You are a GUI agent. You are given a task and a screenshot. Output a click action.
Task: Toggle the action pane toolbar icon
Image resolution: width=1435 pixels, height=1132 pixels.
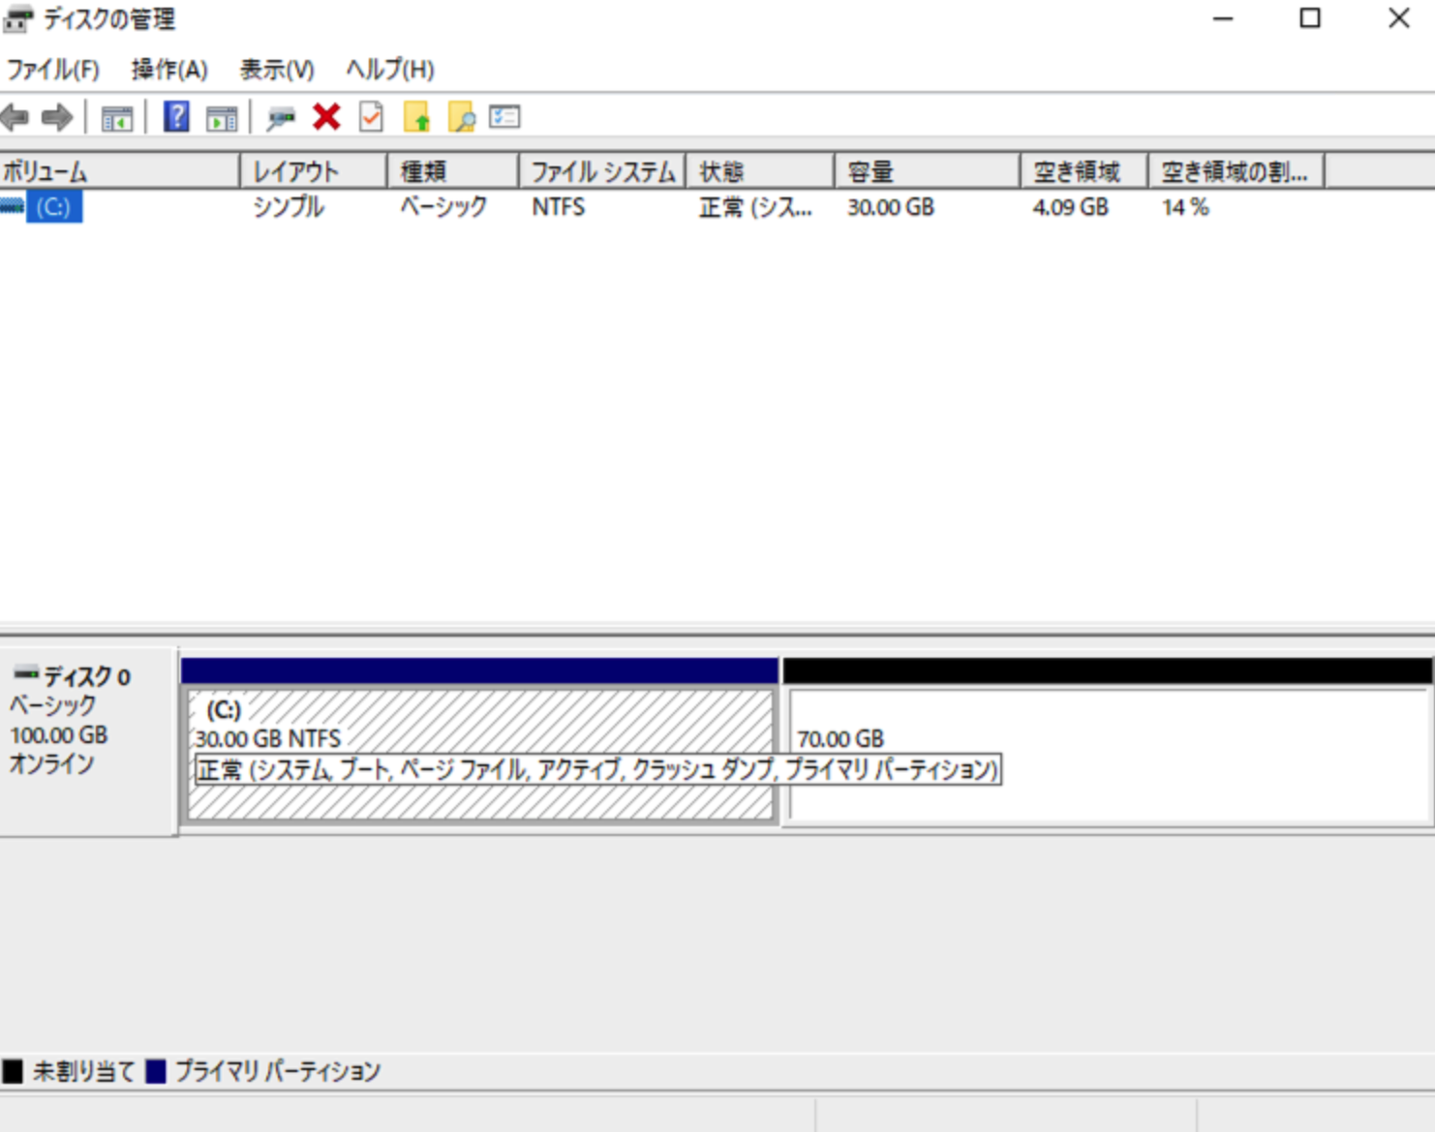click(x=221, y=117)
